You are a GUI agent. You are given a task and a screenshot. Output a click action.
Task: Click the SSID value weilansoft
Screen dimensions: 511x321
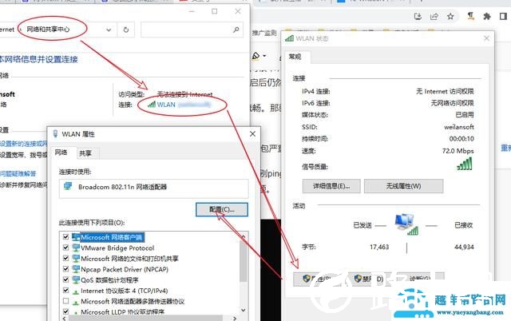459,127
